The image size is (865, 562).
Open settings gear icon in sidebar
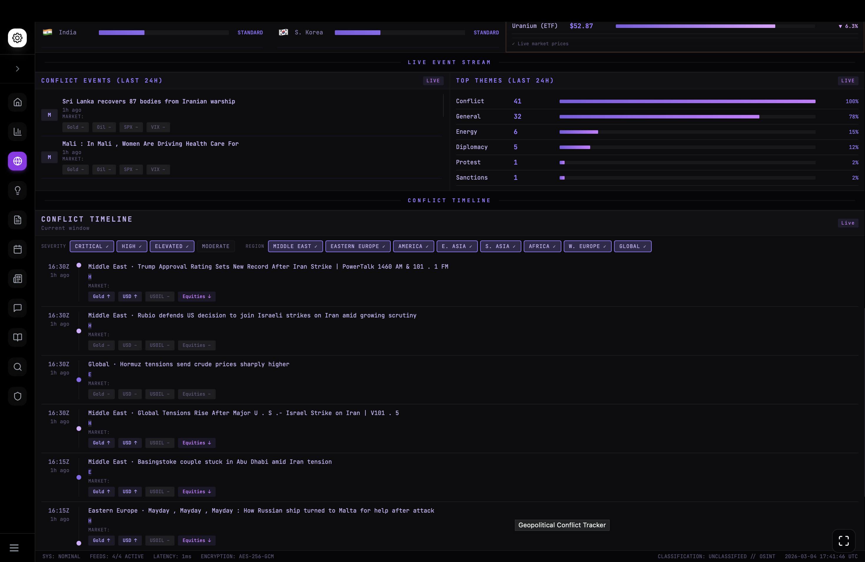click(17, 38)
